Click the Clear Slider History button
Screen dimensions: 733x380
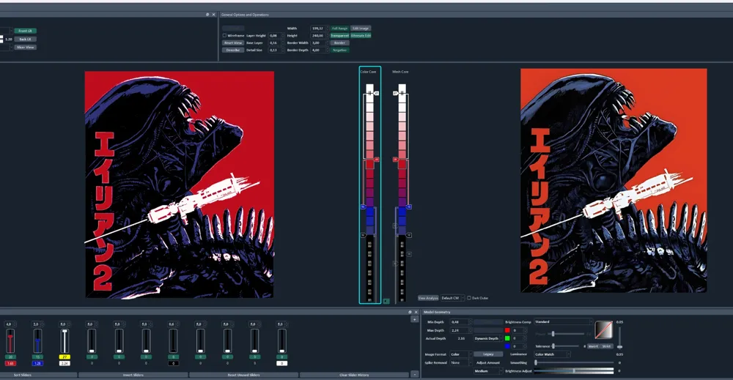tap(354, 375)
